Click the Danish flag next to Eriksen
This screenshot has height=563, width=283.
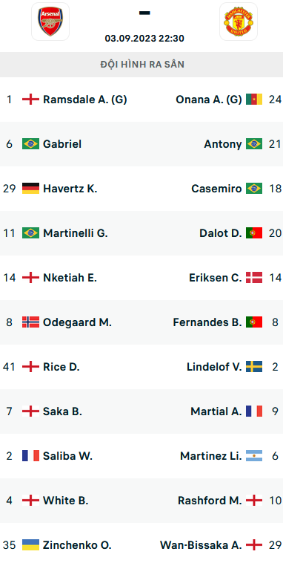coord(254,278)
